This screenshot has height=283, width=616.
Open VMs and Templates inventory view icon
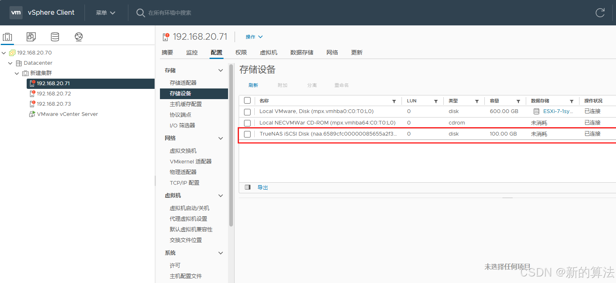pyautogui.click(x=31, y=37)
